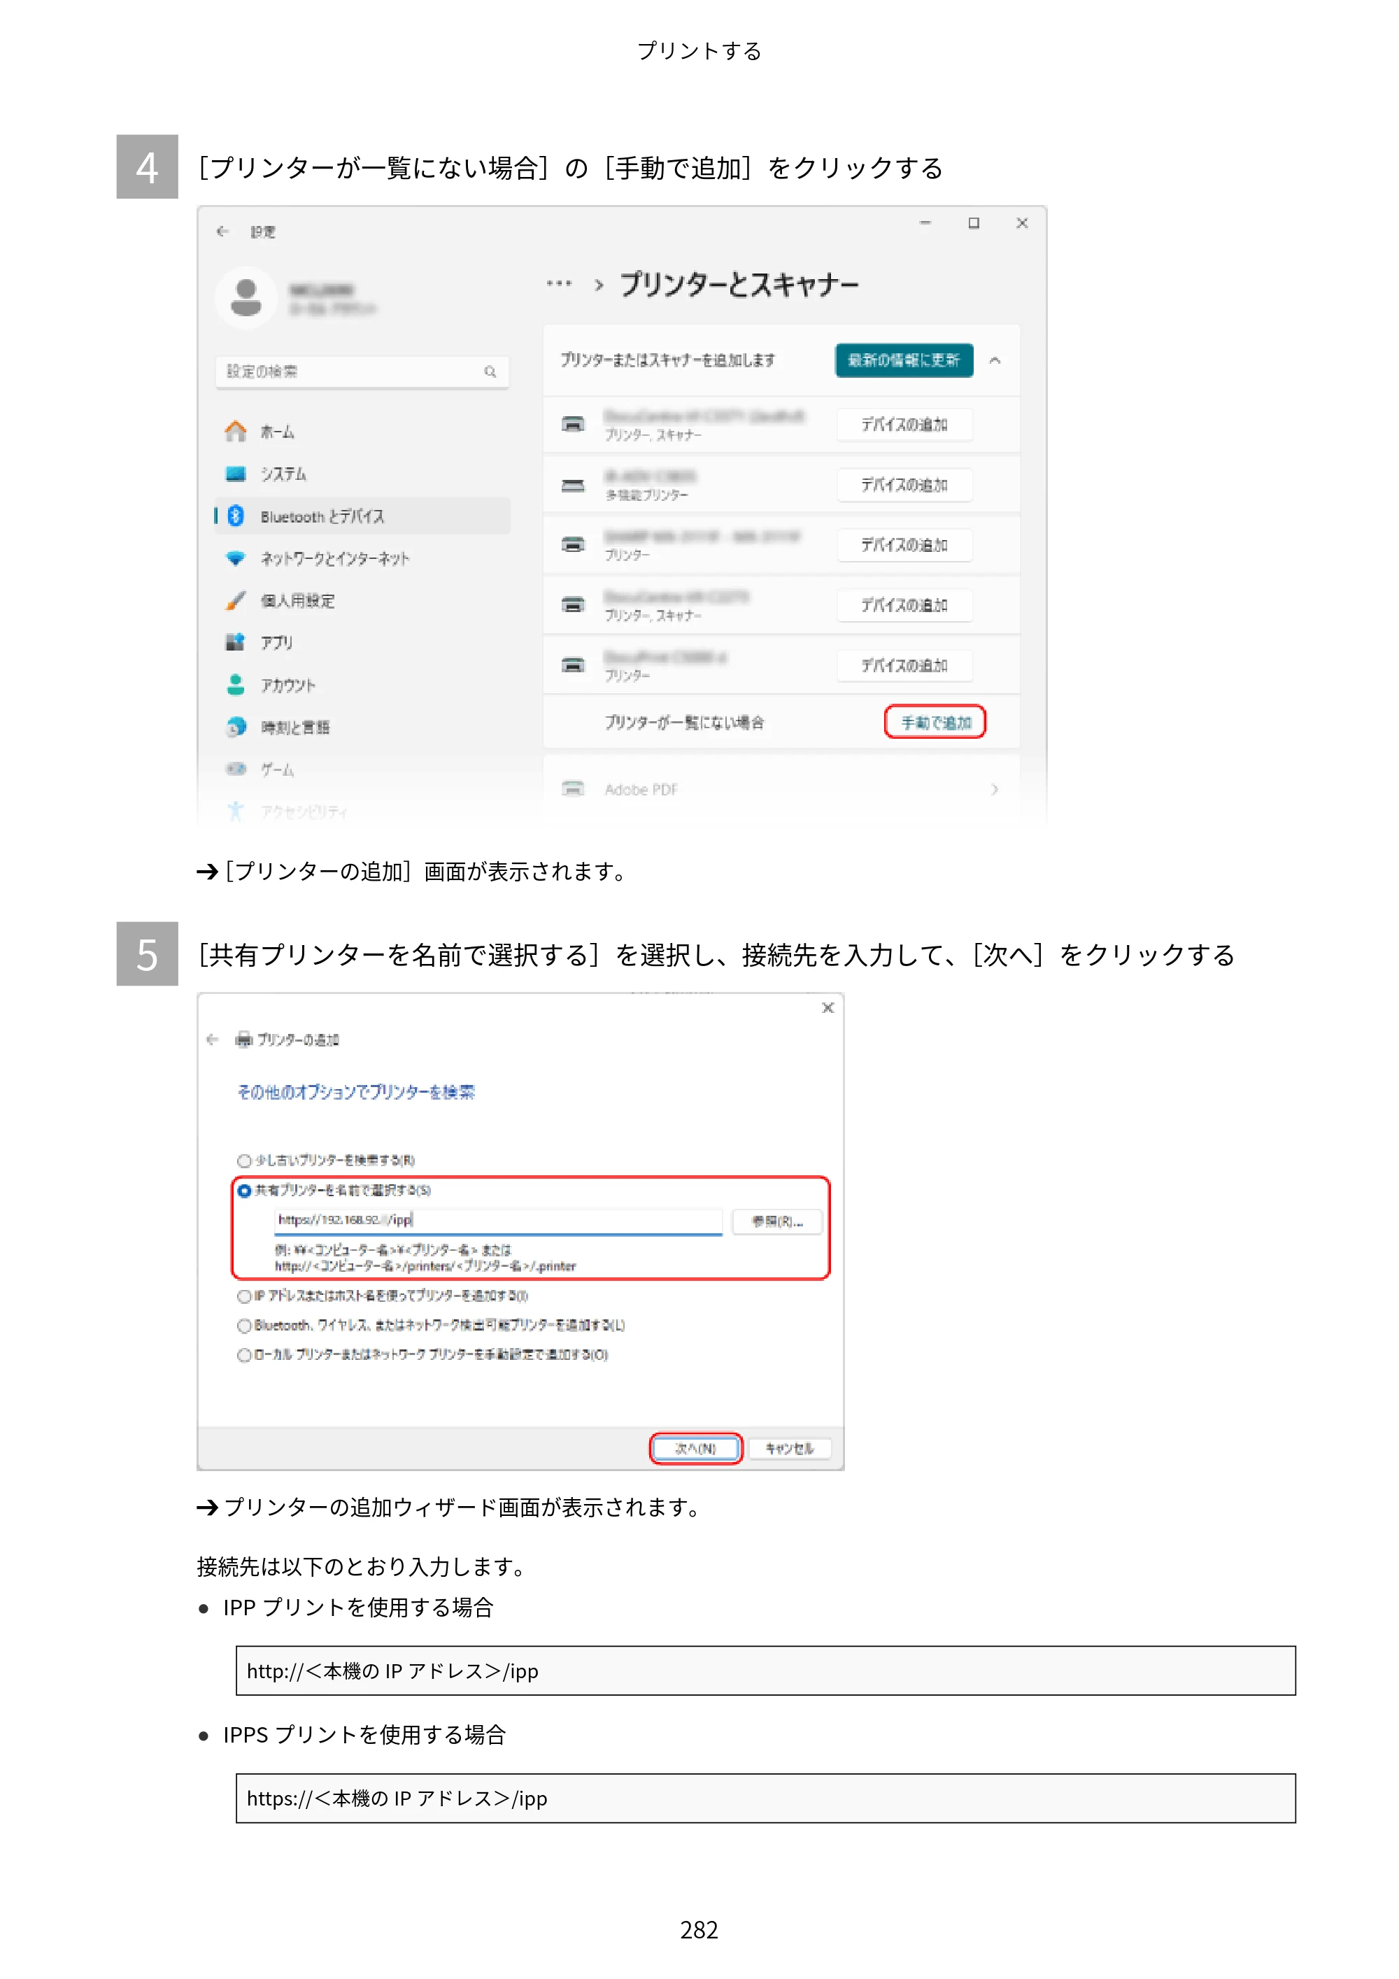The image size is (1399, 1979).
Task: Click the first printer's device icon
Action: [573, 424]
